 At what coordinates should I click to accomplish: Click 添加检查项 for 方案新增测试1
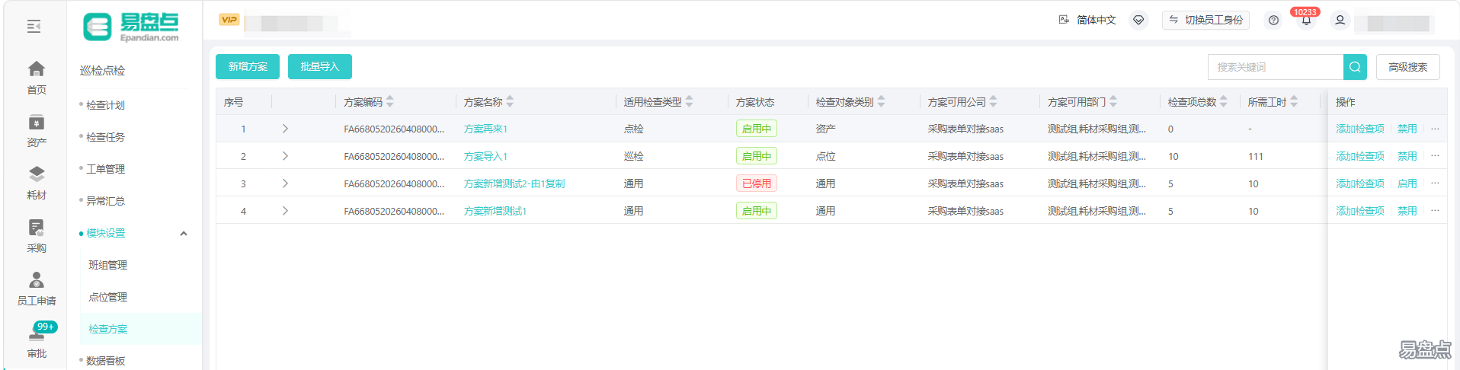tap(1360, 211)
